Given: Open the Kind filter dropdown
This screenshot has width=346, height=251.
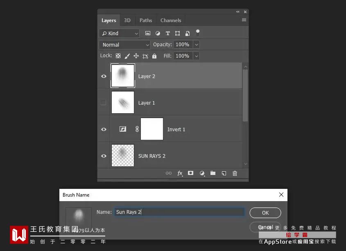Looking at the screenshot, I should (120, 34).
